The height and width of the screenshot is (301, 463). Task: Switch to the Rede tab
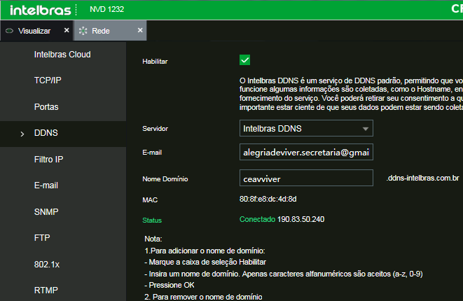[x=100, y=31]
